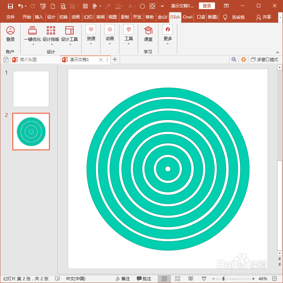Open the 录制 tab
283x283 pixels.
[125, 17]
